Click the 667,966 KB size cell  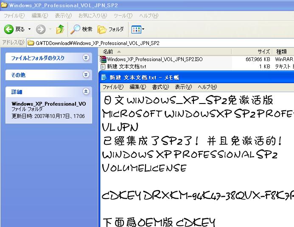(258, 59)
